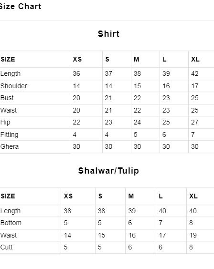This screenshot has height=269, width=214.
Task: Click the Shalwar/Tulip table title
Action: tap(108, 171)
